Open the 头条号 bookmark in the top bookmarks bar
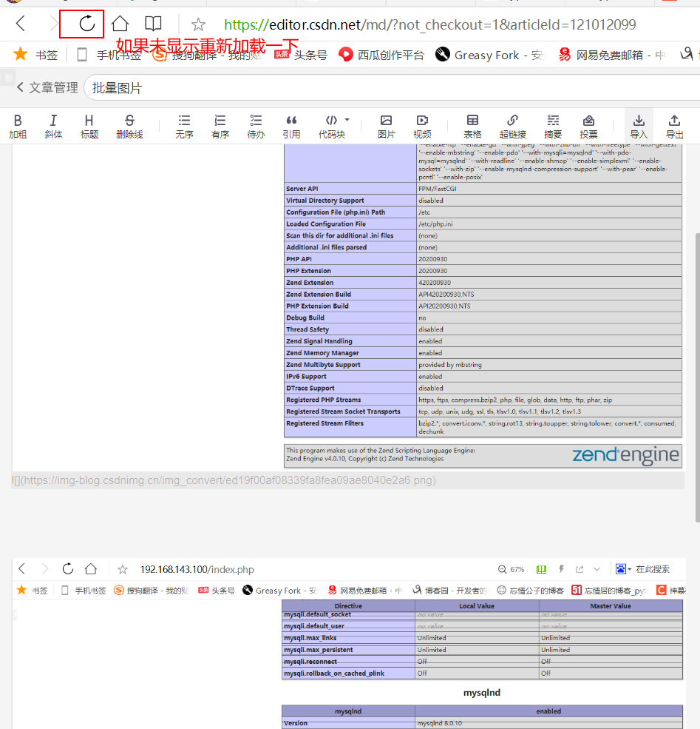Viewport: 700px width, 729px height. [301, 55]
